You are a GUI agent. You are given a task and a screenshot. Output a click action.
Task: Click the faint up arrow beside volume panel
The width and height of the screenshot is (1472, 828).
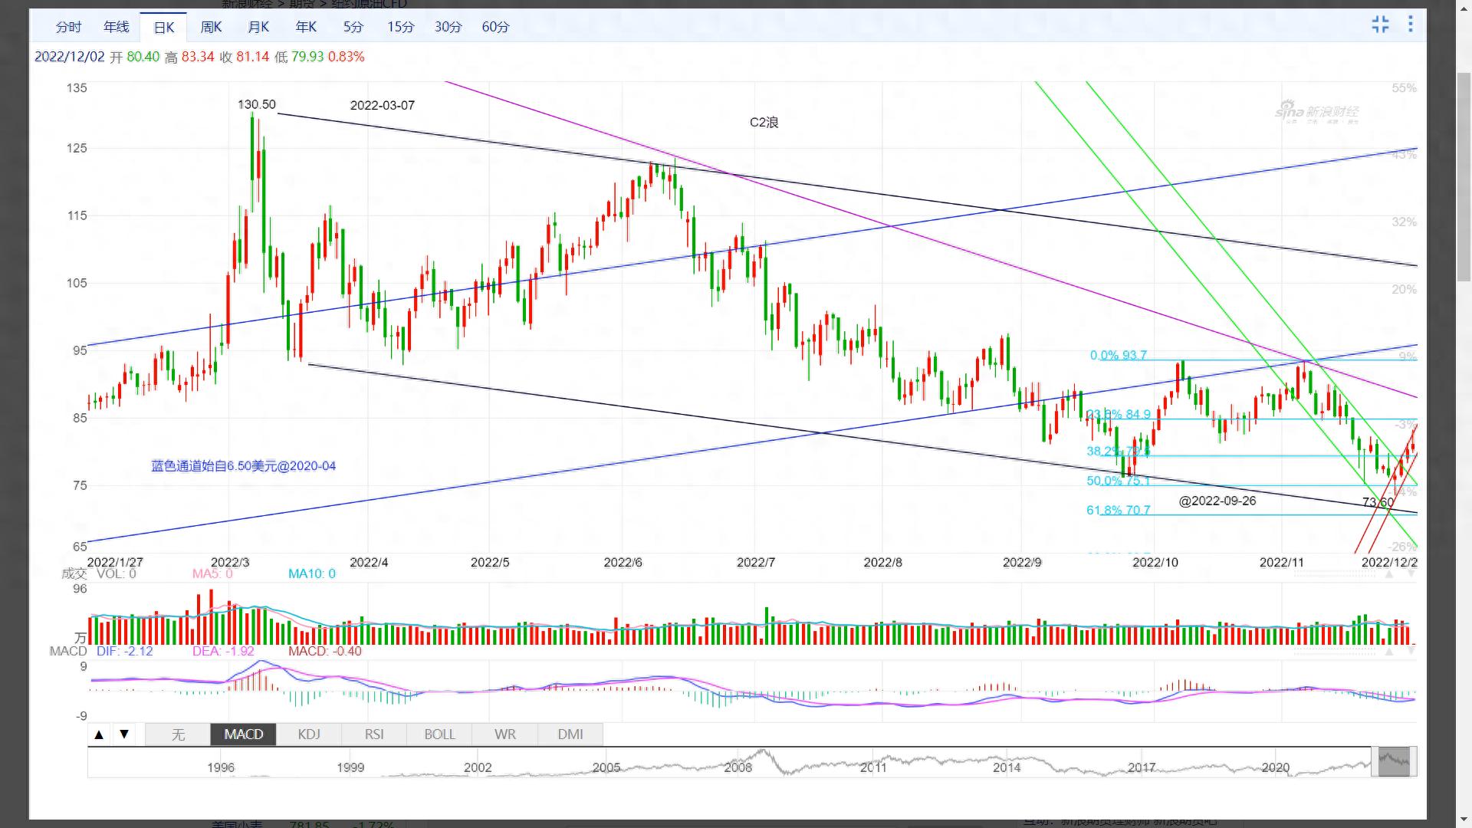click(x=1388, y=574)
